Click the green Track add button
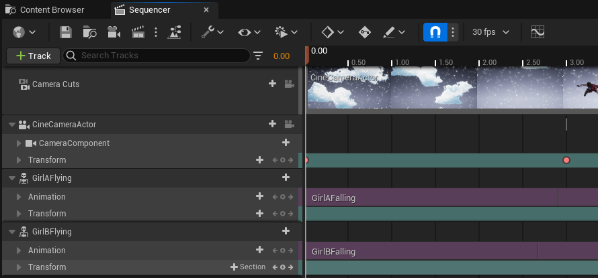Viewport: 598px width, 278px height. pos(33,56)
